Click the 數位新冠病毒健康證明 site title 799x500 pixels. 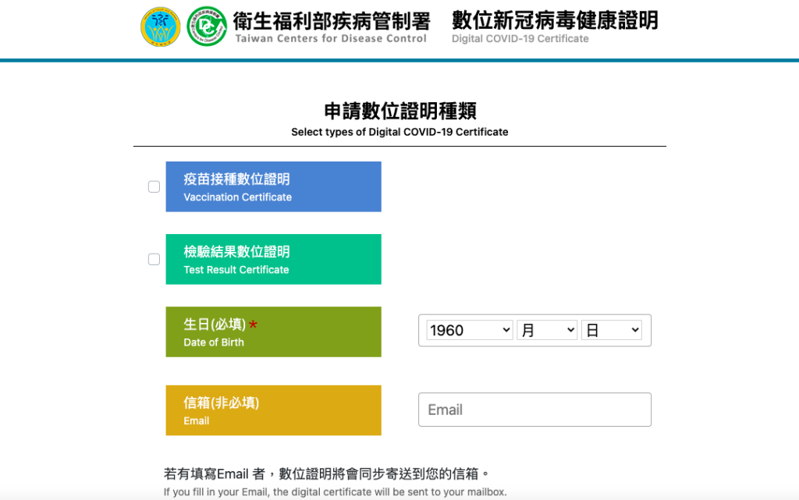(x=555, y=20)
